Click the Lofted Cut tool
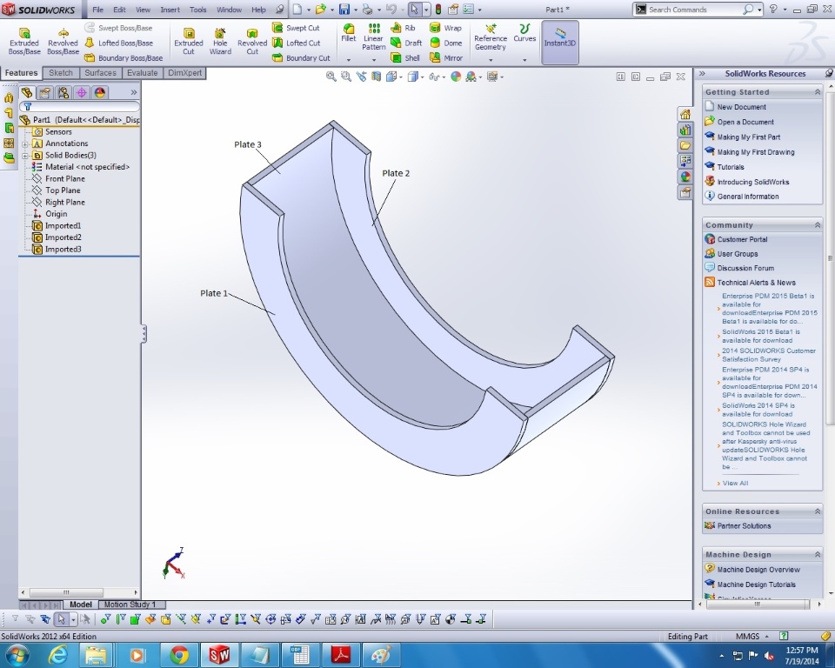835x668 pixels. 296,43
